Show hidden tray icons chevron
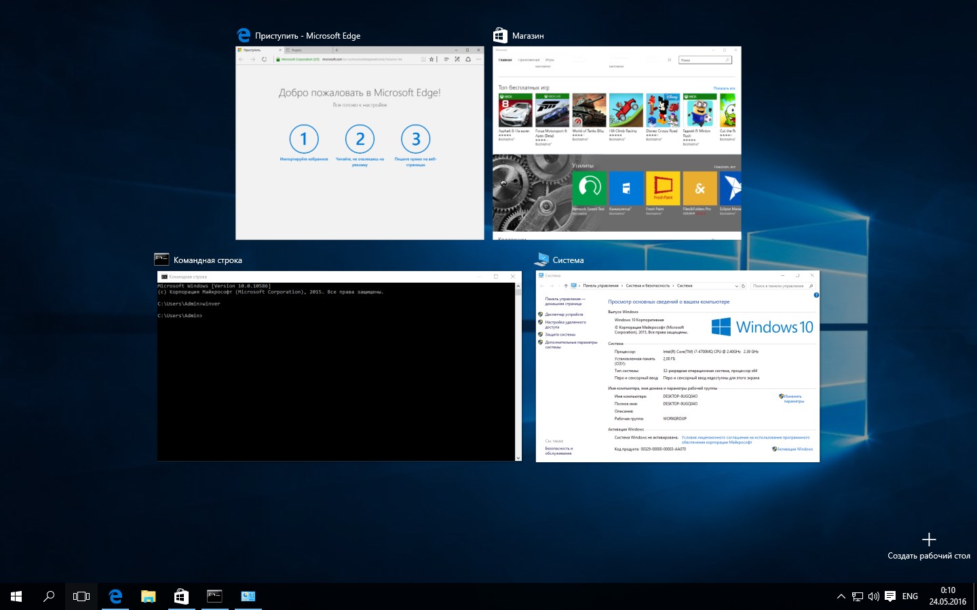Viewport: 977px width, 610px height. tap(841, 596)
